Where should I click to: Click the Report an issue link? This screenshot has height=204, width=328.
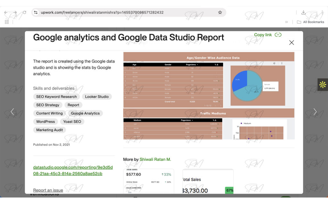point(48,190)
